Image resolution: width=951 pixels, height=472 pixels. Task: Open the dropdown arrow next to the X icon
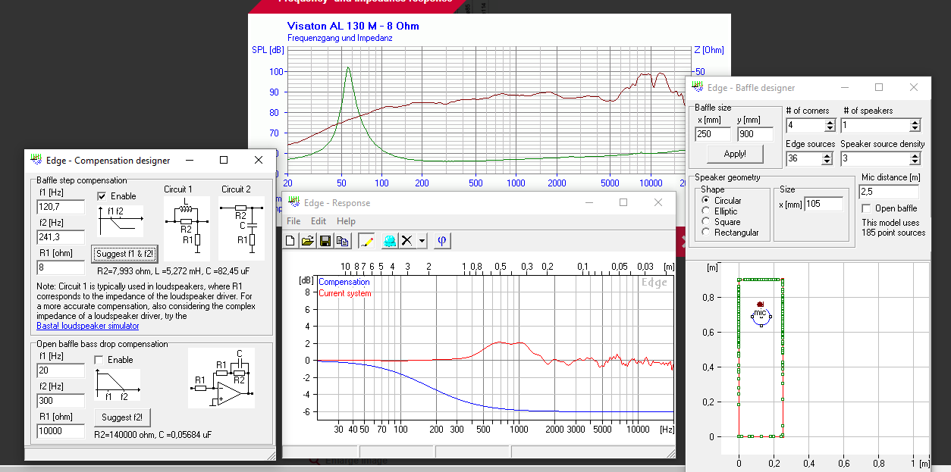coord(422,241)
